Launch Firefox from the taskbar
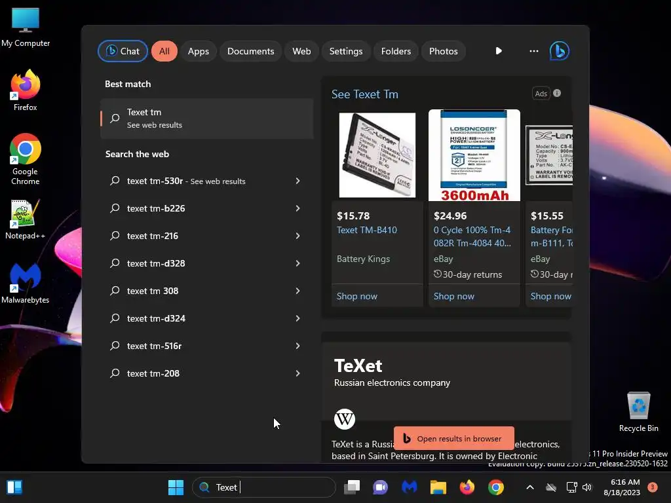Viewport: 671px width, 503px height. (467, 487)
